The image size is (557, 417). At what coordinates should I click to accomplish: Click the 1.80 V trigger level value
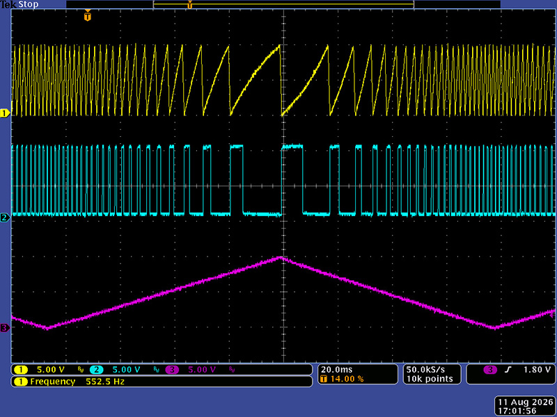pos(537,370)
